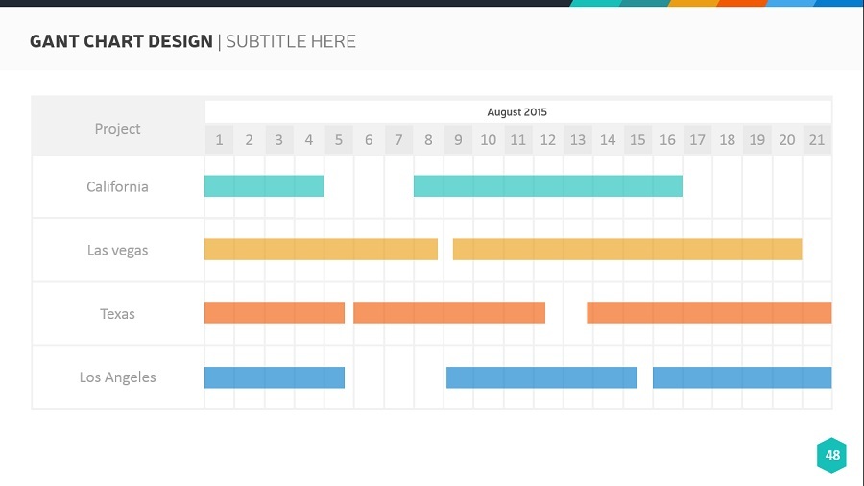864x486 pixels.
Task: Click the first blue Los Angeles bar
Action: coord(275,377)
